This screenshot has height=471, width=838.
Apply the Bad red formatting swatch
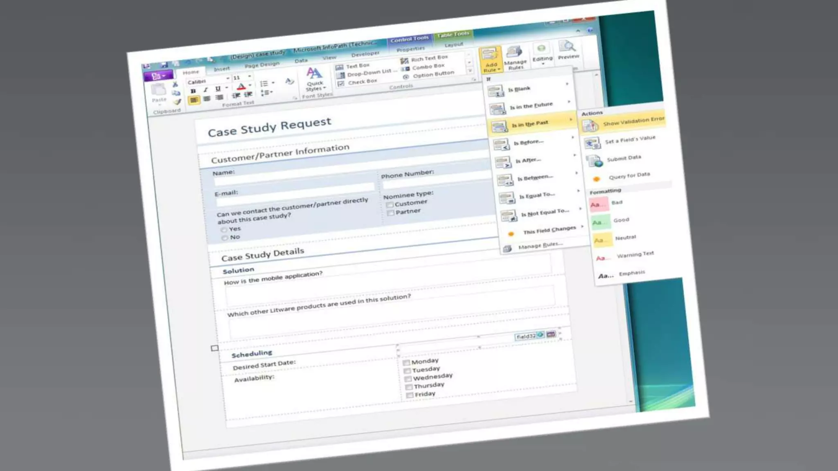pos(599,204)
